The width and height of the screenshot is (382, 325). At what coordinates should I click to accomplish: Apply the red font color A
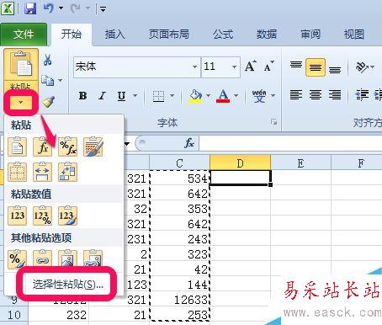tap(223, 96)
